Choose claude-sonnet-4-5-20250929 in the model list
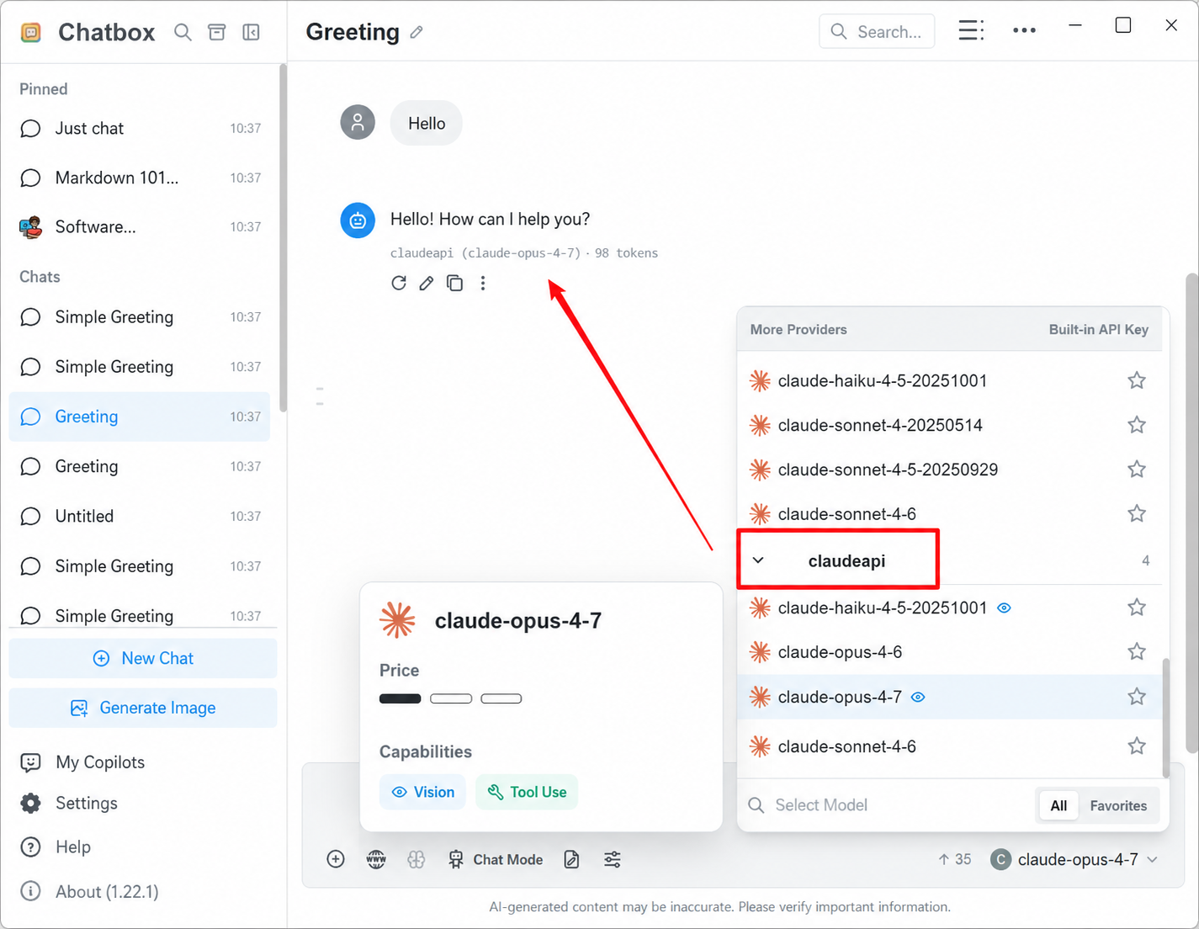The image size is (1199, 929). click(x=949, y=470)
